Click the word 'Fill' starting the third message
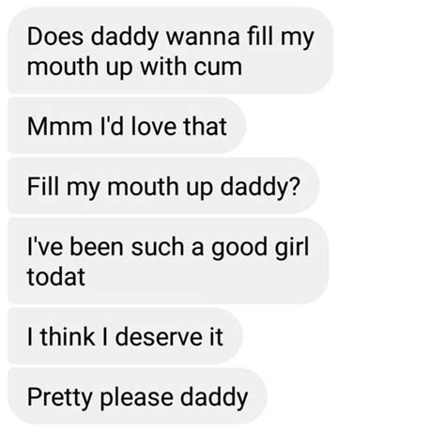Viewport: 445px width, 431px height. tap(43, 187)
